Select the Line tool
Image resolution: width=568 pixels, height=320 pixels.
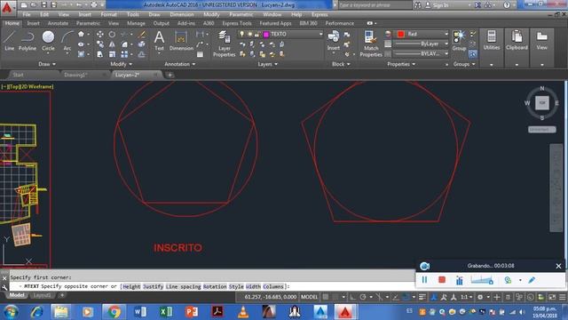coord(9,40)
